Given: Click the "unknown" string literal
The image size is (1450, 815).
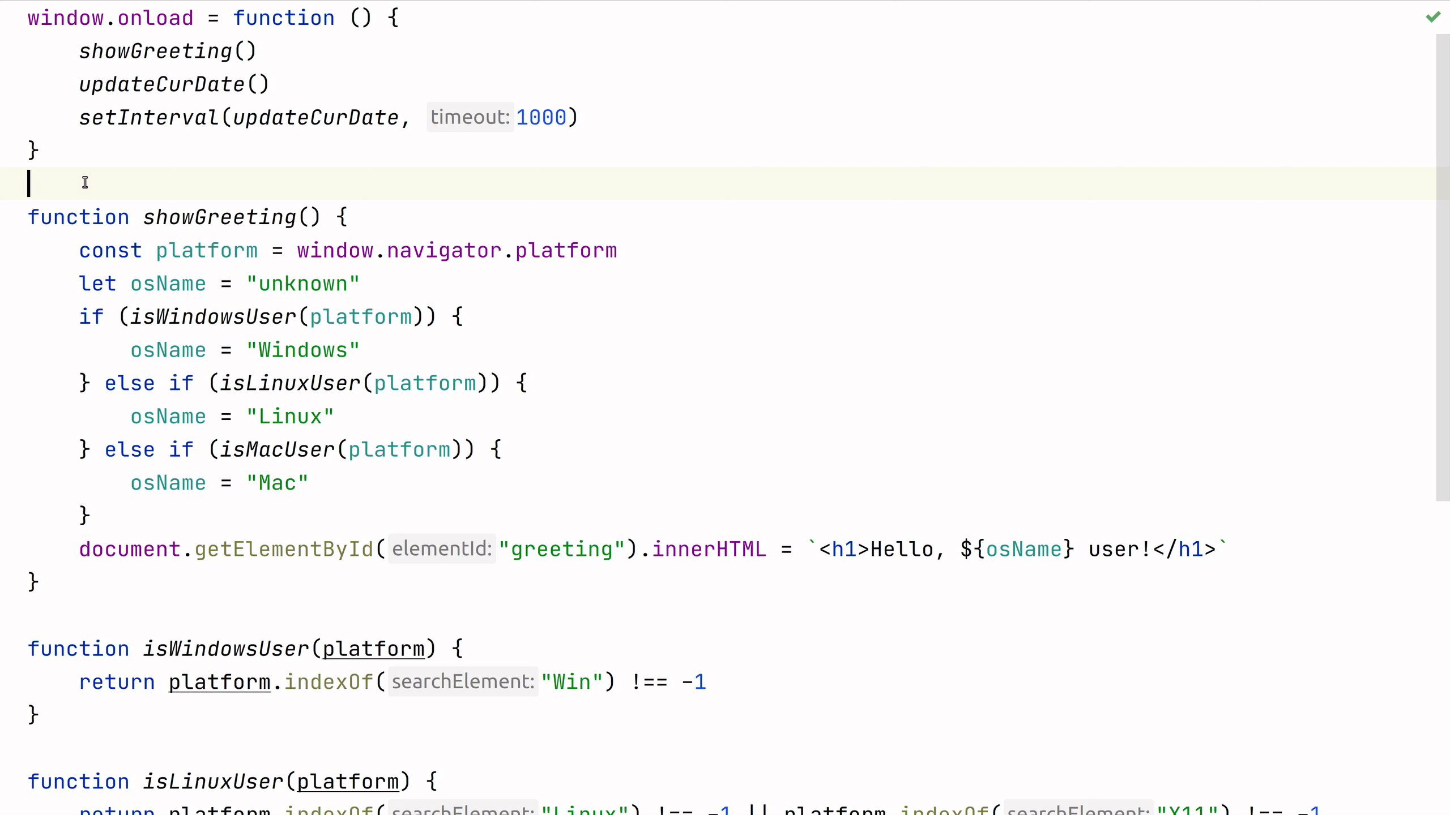Looking at the screenshot, I should (302, 284).
